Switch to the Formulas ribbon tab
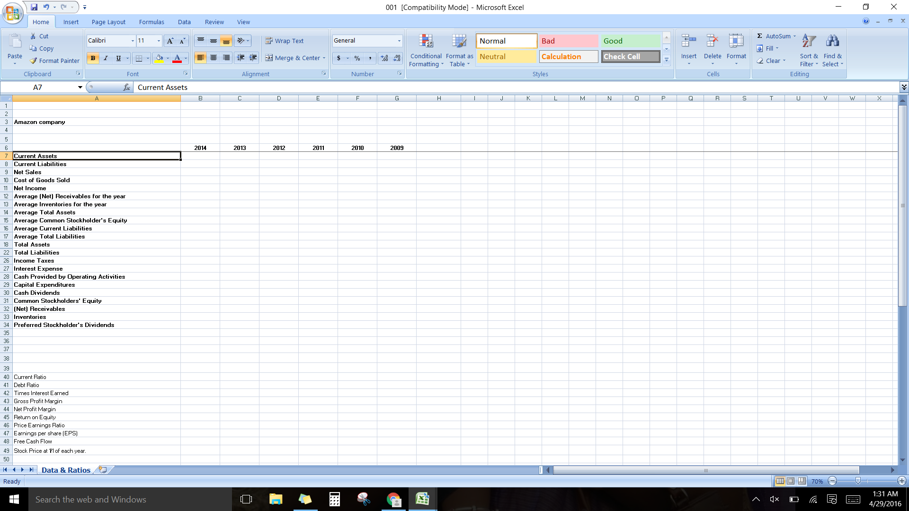Image resolution: width=909 pixels, height=511 pixels. click(151, 22)
